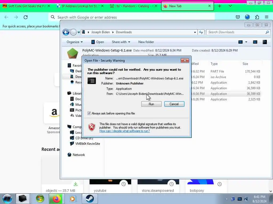Toggle the preview pane icon
The height and width of the screenshot is (204, 273).
point(255,42)
